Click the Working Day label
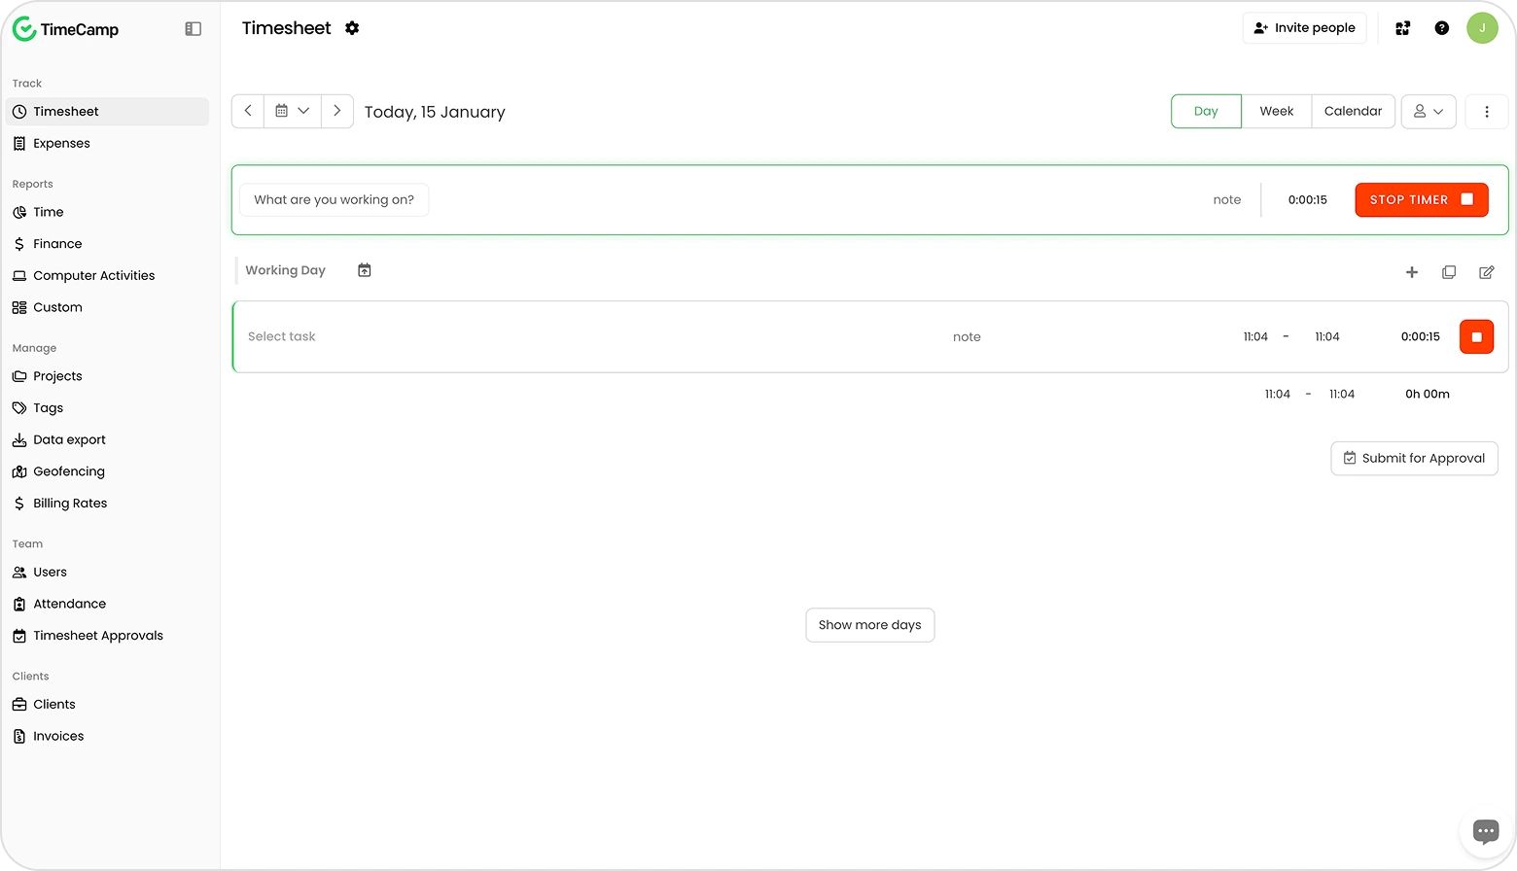Screen dimensions: 1517x871 point(285,270)
